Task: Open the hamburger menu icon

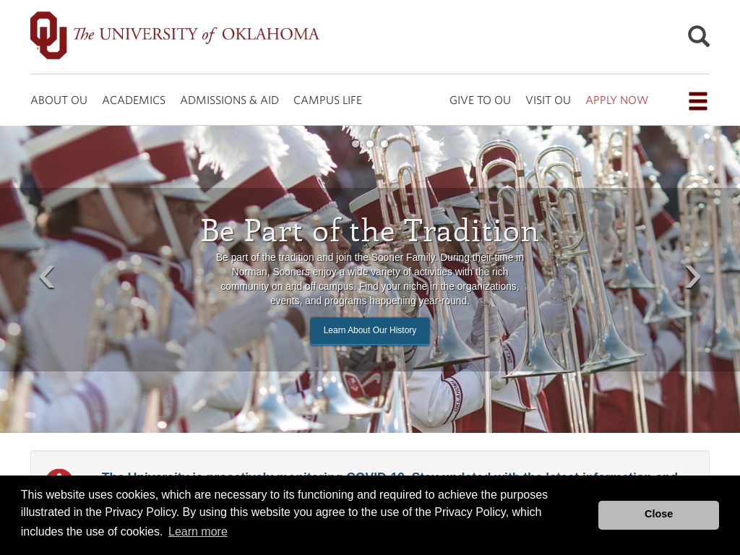Action: point(698,101)
